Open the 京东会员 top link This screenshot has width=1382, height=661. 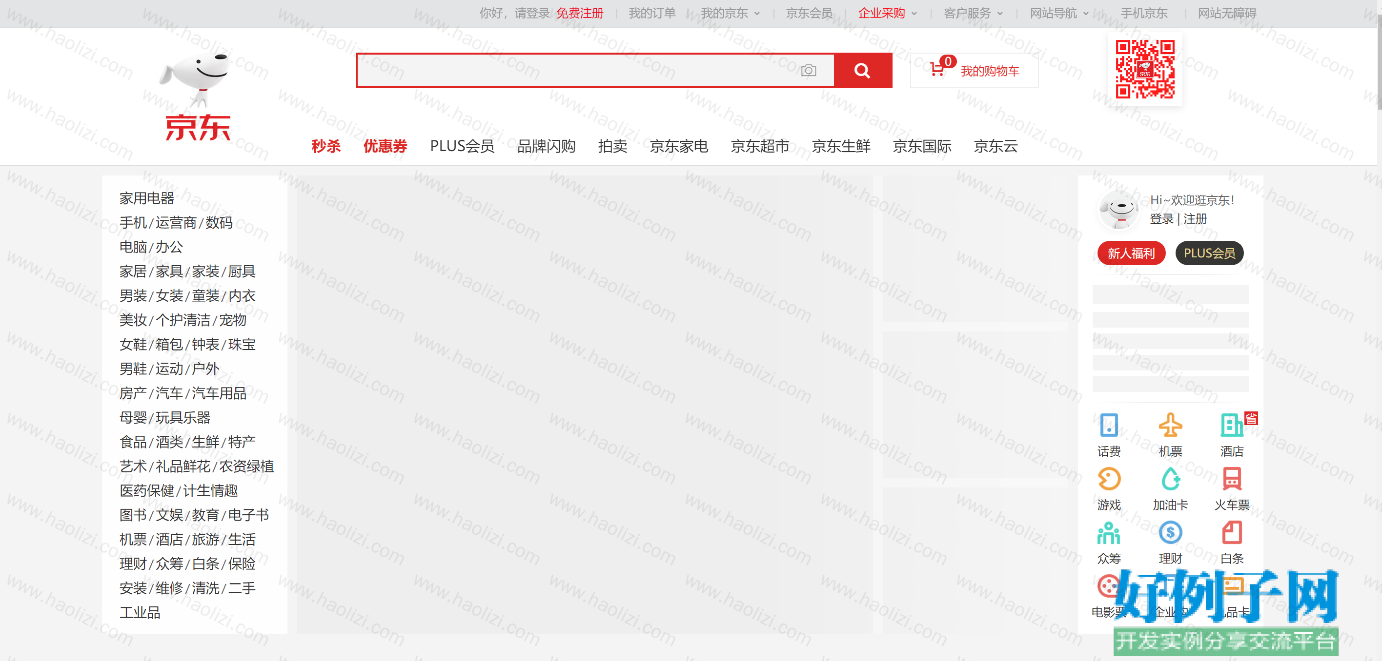click(x=809, y=13)
